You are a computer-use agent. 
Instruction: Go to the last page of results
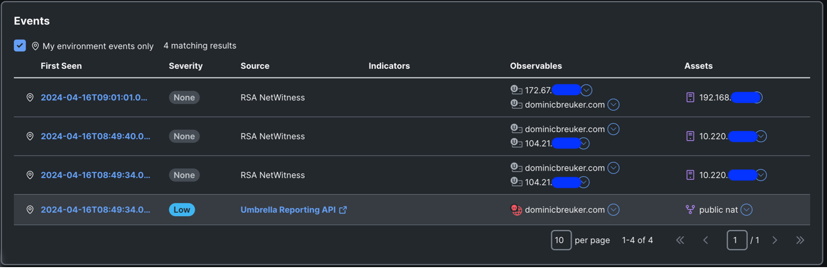pyautogui.click(x=800, y=240)
